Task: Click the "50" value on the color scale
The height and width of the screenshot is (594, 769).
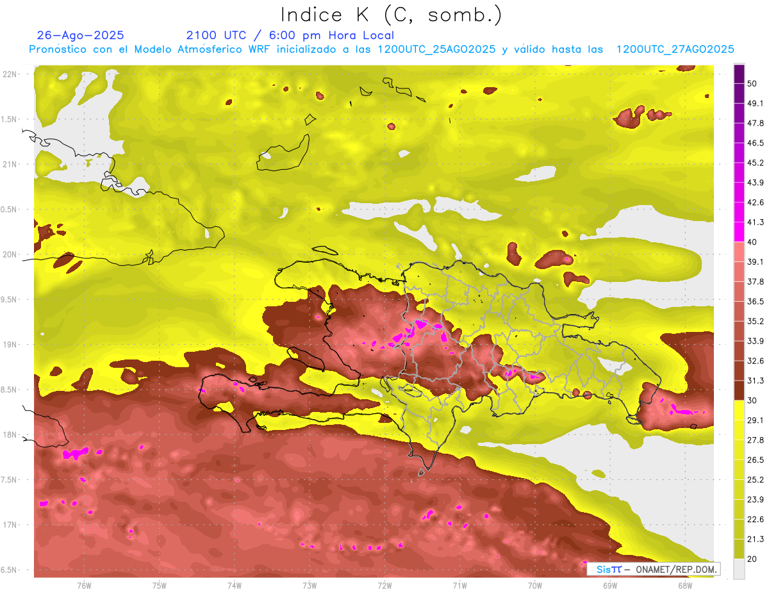Action: click(752, 83)
